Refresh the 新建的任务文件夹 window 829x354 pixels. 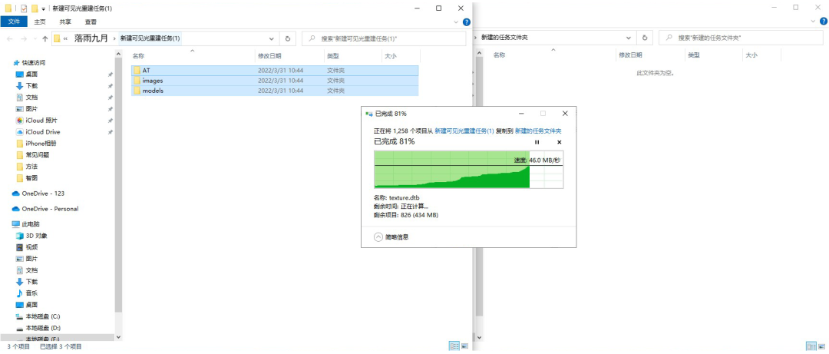coord(645,38)
